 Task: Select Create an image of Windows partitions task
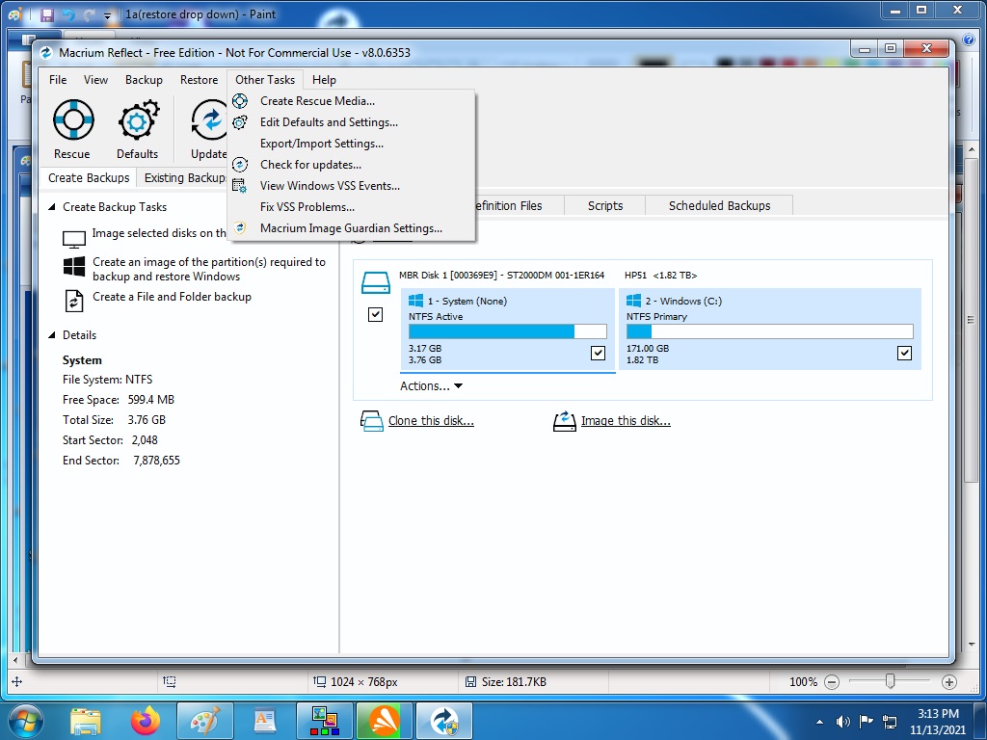tap(209, 270)
